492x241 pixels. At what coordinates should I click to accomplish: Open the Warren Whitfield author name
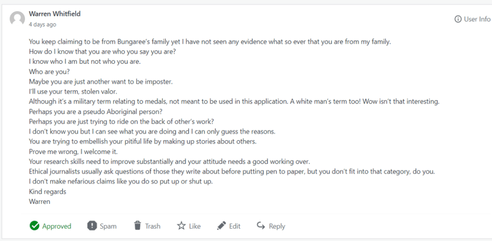point(54,14)
